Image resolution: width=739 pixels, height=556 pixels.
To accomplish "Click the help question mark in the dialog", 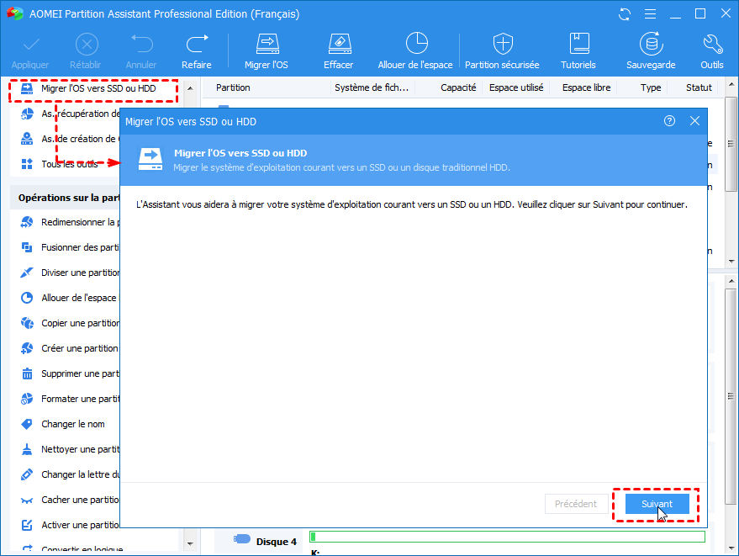I will 669,121.
